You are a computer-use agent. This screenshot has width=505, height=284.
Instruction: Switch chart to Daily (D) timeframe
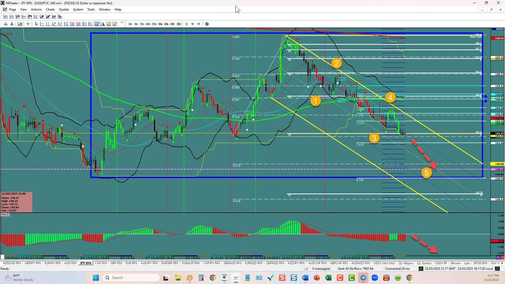pyautogui.click(x=187, y=24)
